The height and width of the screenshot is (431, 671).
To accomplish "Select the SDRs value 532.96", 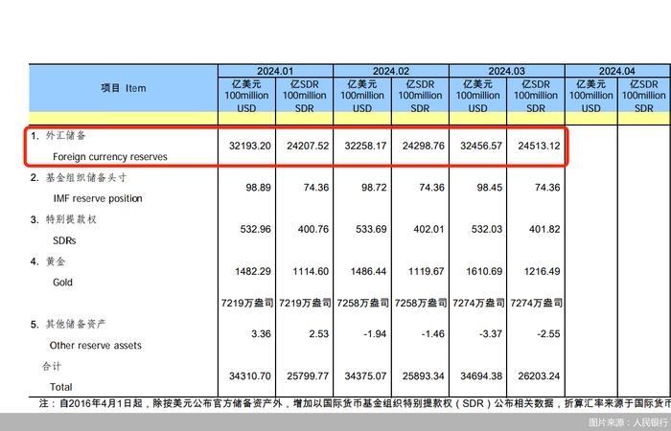I will [256, 230].
